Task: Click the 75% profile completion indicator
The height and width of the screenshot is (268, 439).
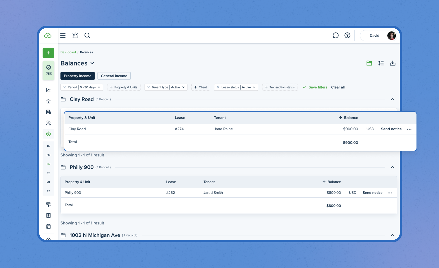Action: (x=48, y=70)
